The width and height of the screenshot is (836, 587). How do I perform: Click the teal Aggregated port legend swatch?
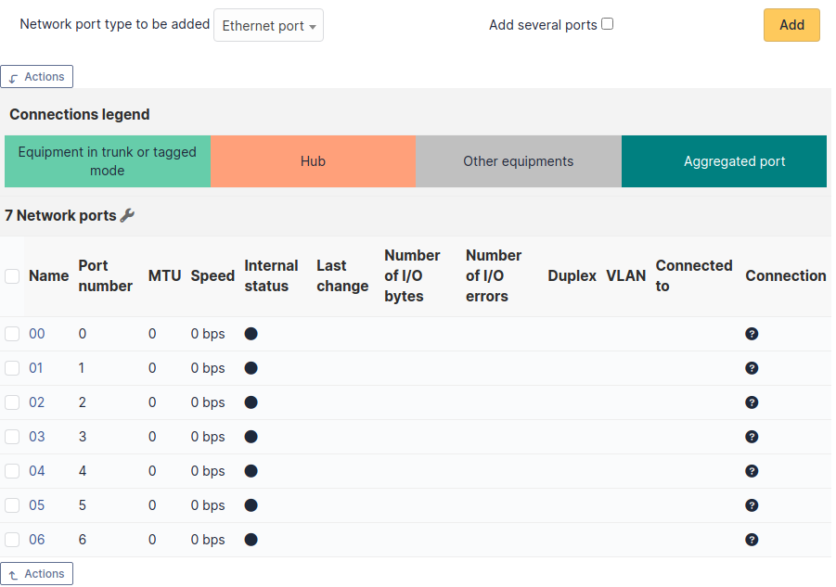pos(724,161)
